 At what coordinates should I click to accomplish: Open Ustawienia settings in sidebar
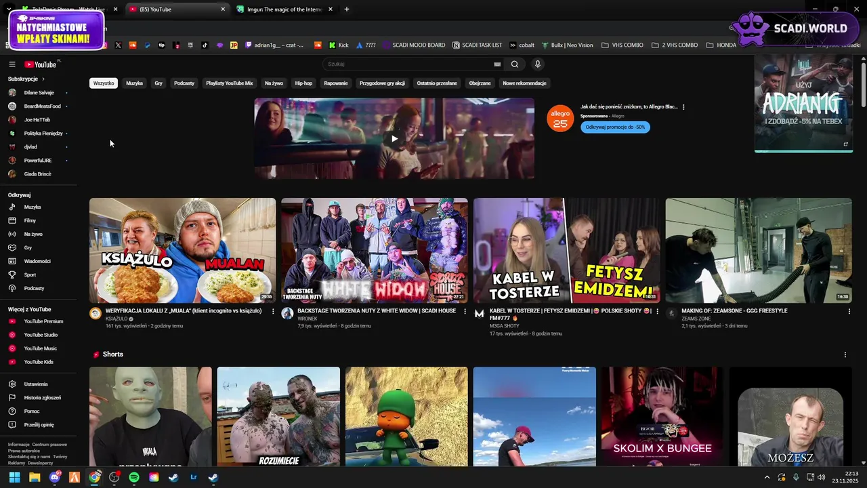click(x=36, y=384)
